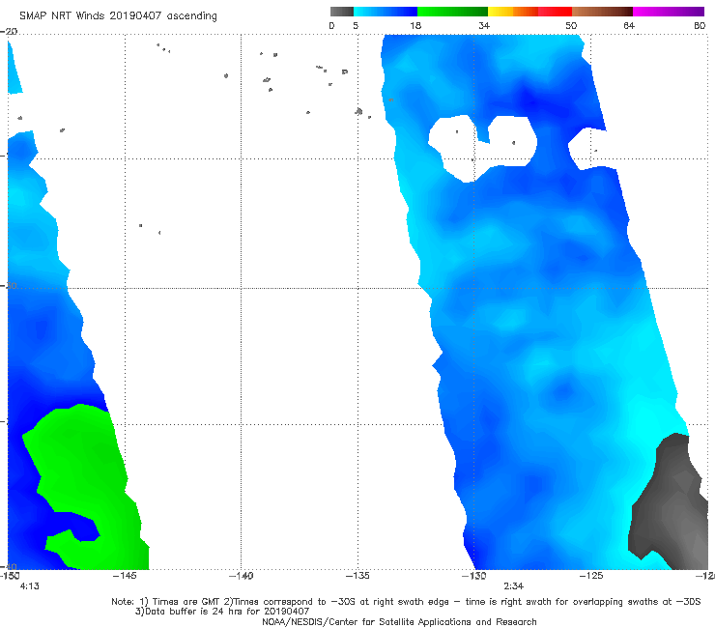Click the latitude label '-20'
This screenshot has height=628, width=715.
9,31
